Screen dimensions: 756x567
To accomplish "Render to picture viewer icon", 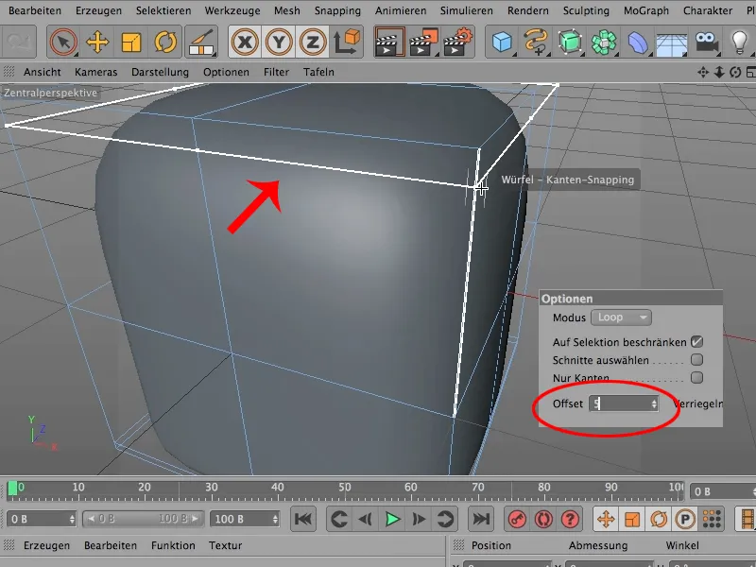I will pyautogui.click(x=422, y=42).
